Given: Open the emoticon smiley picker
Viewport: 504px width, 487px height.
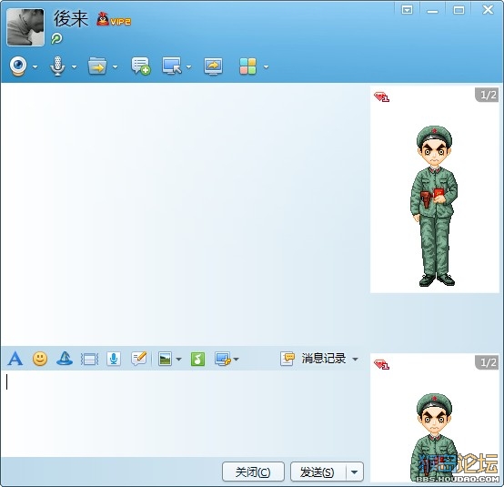Looking at the screenshot, I should (40, 359).
